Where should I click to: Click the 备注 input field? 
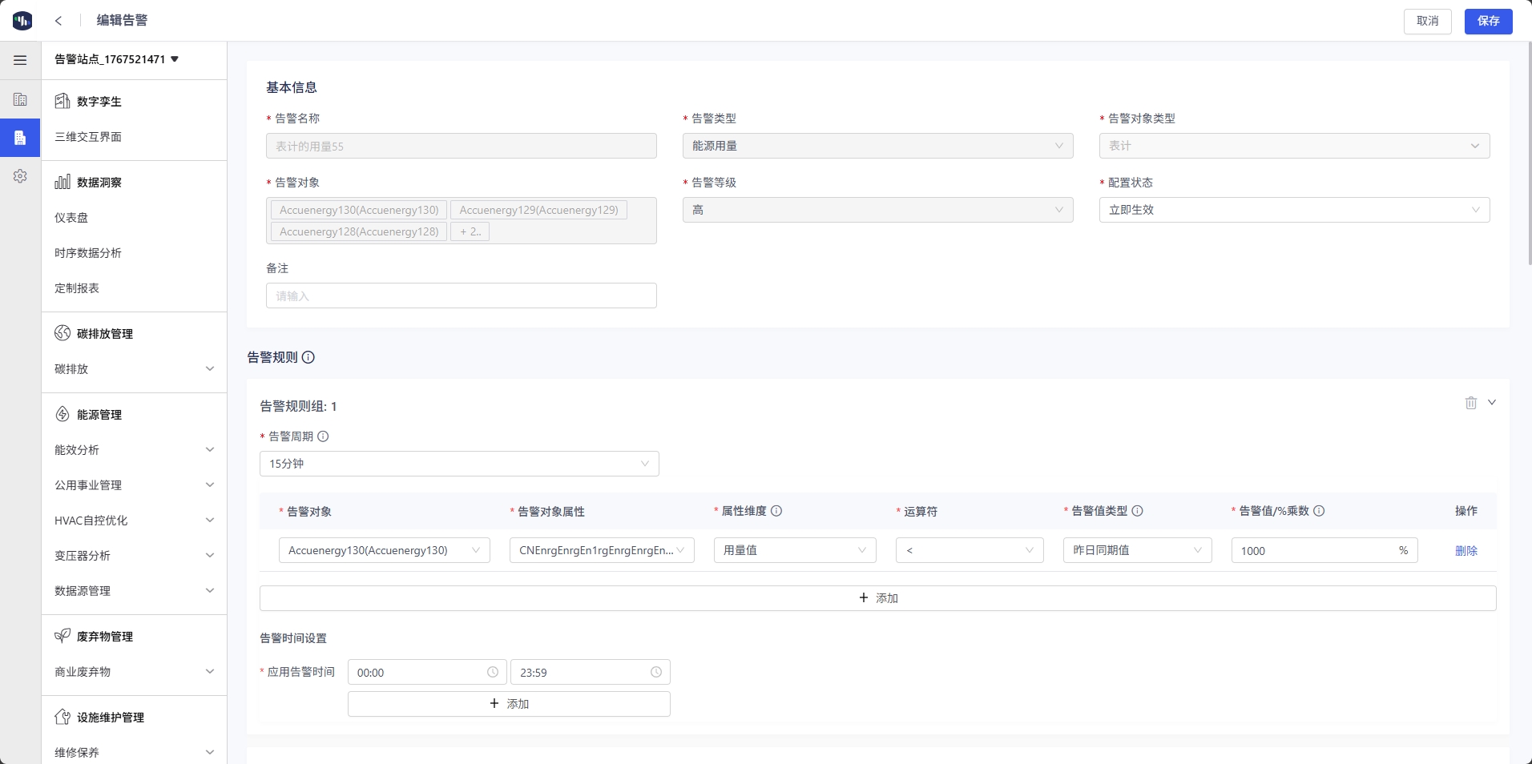tap(461, 296)
